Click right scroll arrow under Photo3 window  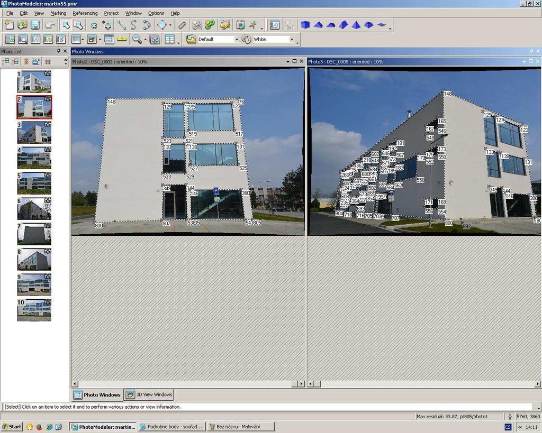point(538,384)
